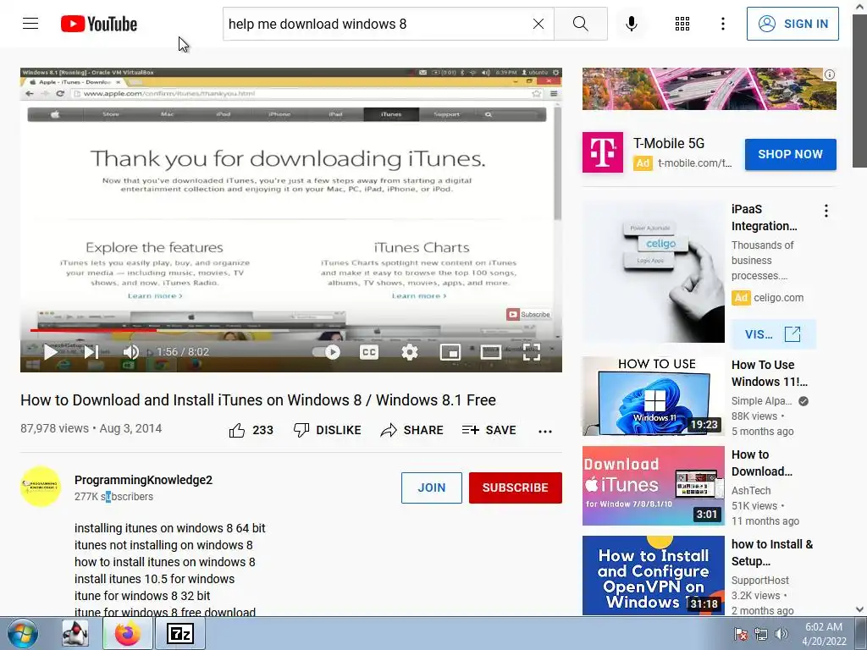Image resolution: width=867 pixels, height=650 pixels.
Task: Click the DISLIKE button
Action: coord(328,430)
